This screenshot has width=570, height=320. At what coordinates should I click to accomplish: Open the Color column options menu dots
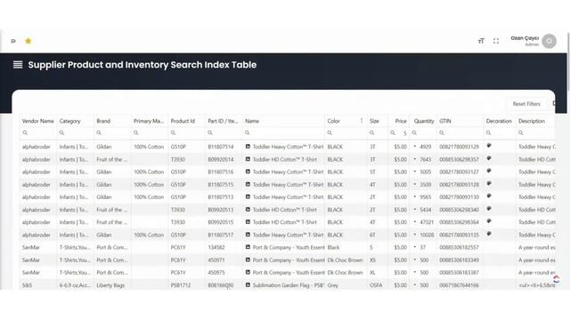point(362,121)
